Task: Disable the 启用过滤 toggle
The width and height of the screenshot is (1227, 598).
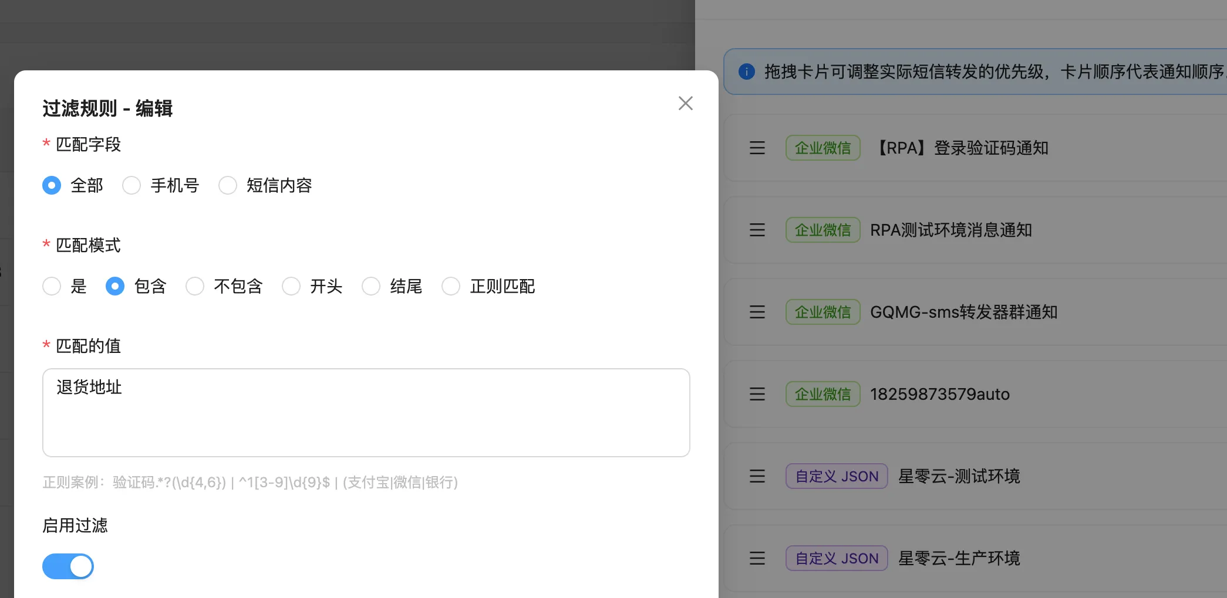Action: [x=68, y=566]
